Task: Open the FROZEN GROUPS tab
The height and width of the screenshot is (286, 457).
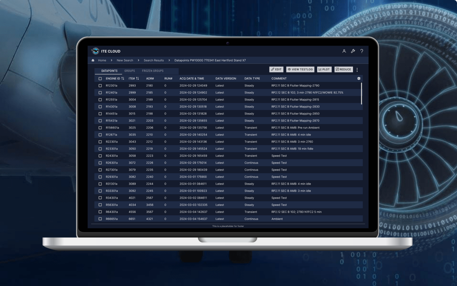Action: pos(153,71)
